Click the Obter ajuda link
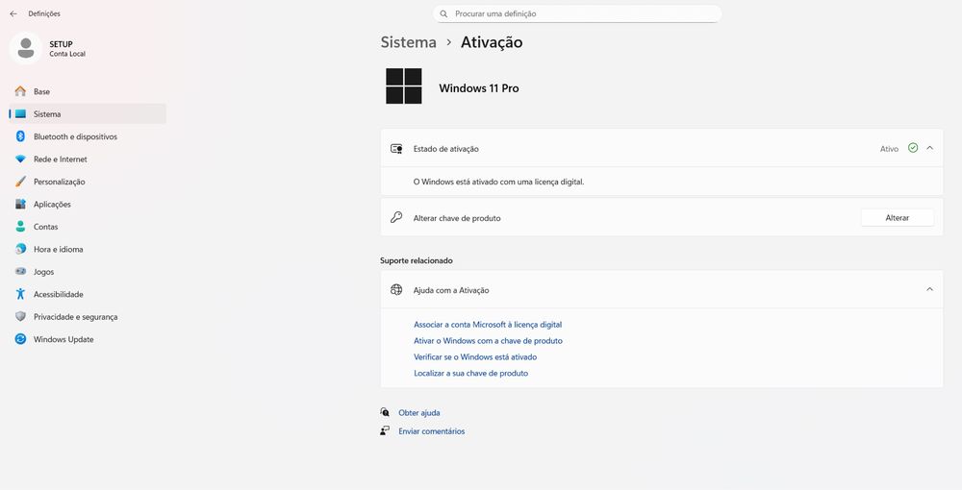The width and height of the screenshot is (962, 490). pyautogui.click(x=419, y=413)
